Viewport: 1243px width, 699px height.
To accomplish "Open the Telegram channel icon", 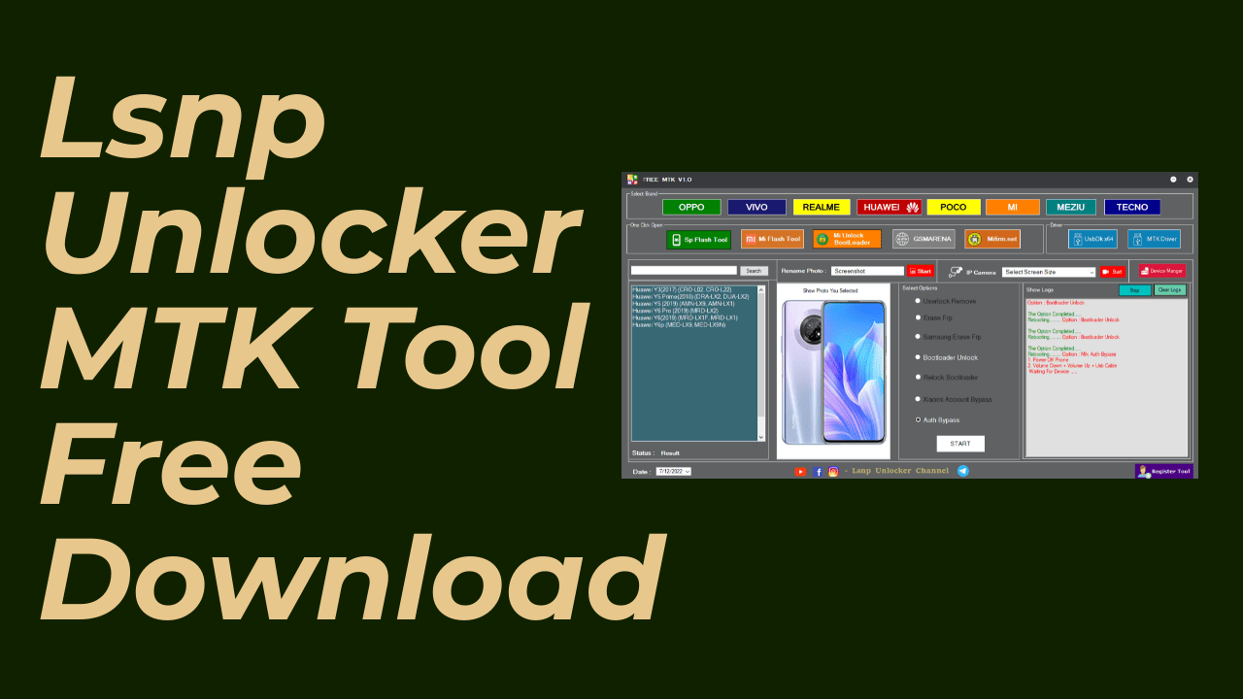I will click(962, 471).
